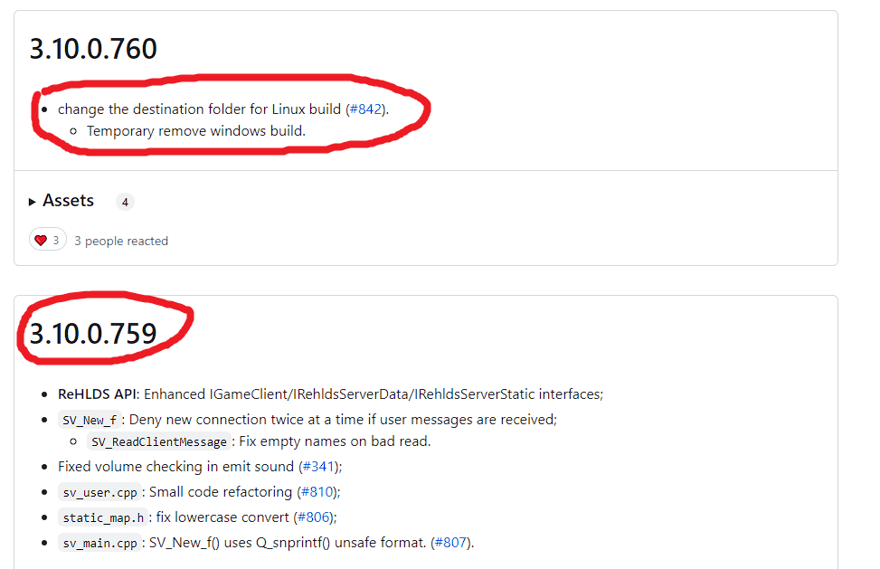Click the "3 people reacted" text
This screenshot has width=880, height=569.
pos(121,241)
